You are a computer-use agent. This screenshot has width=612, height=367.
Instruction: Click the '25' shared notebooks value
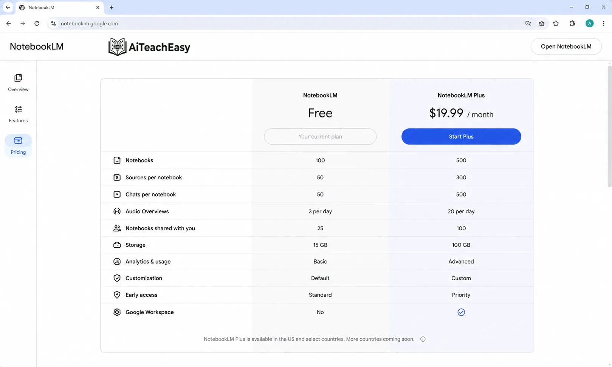(x=320, y=228)
